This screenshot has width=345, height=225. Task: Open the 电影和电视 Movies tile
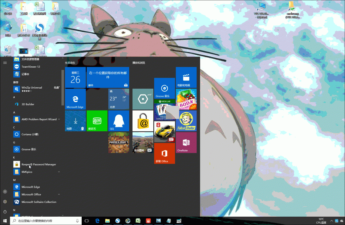point(186,78)
